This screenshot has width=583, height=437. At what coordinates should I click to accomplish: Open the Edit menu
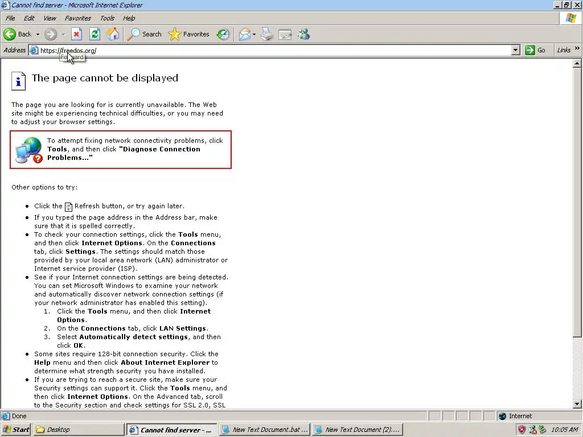click(x=29, y=18)
